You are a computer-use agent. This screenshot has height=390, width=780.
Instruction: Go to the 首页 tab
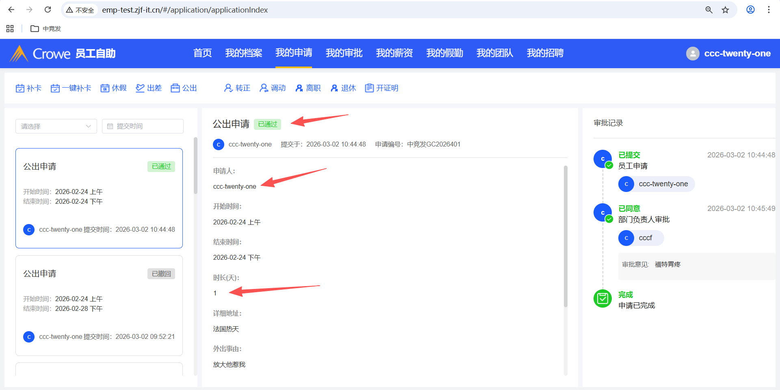click(203, 53)
